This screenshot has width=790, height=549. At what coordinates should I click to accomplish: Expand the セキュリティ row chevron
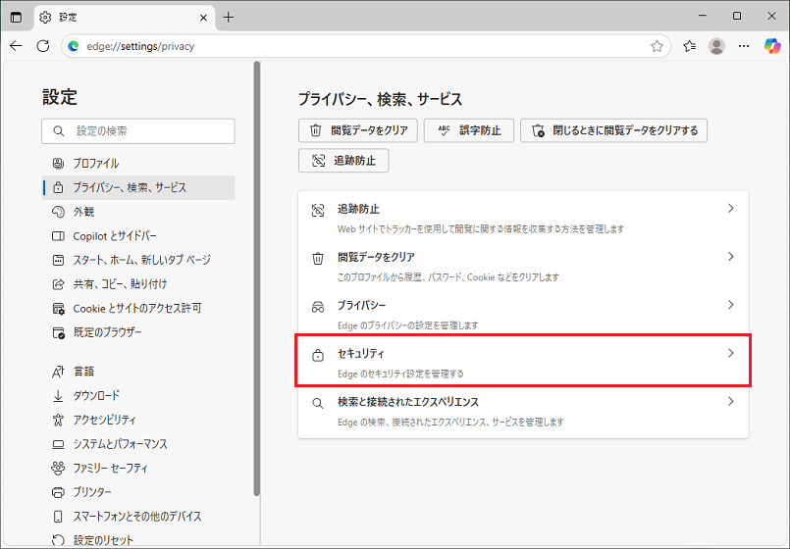pyautogui.click(x=730, y=353)
